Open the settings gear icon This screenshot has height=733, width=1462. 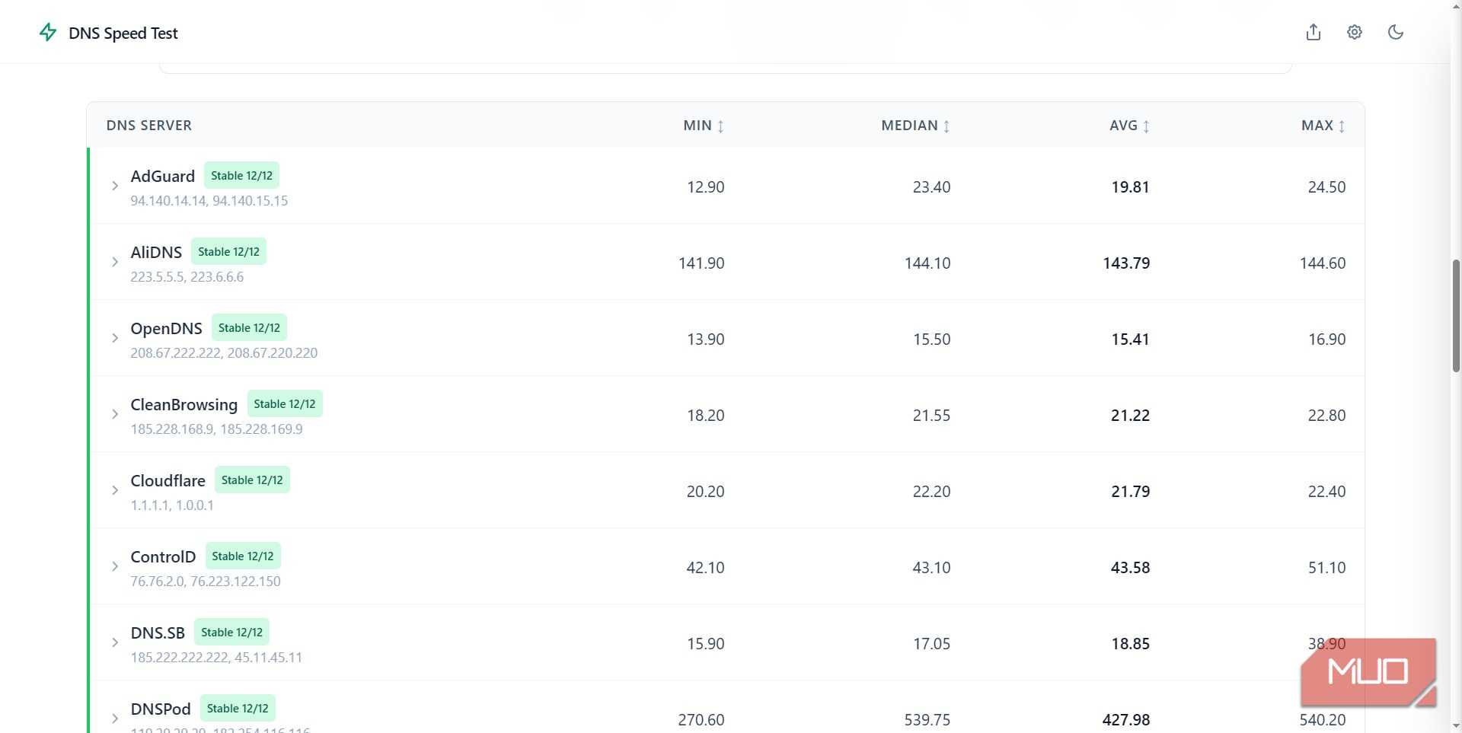click(1355, 32)
